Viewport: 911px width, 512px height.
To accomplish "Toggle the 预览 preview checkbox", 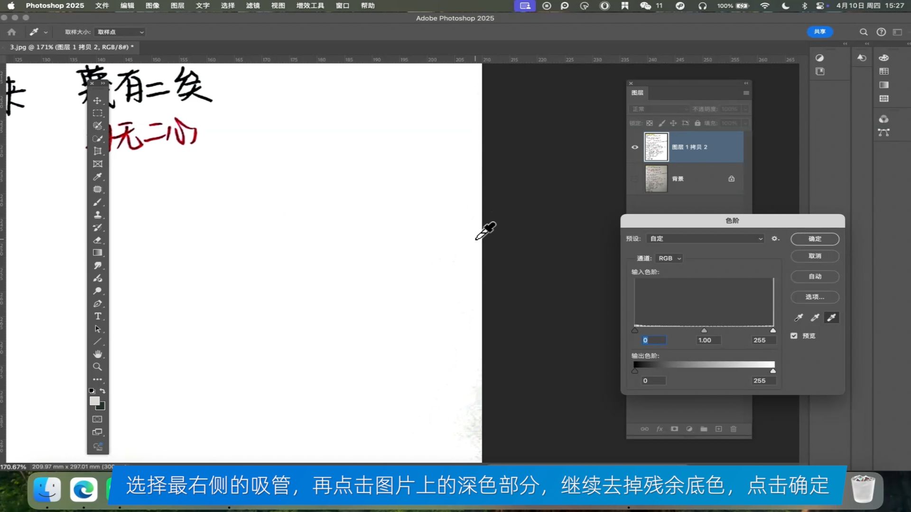I will 794,336.
